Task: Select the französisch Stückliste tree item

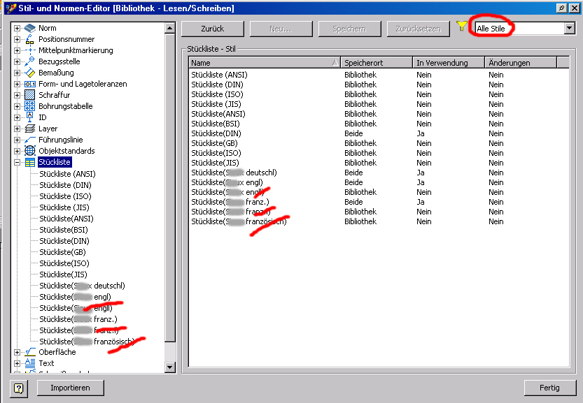Action: [x=87, y=342]
